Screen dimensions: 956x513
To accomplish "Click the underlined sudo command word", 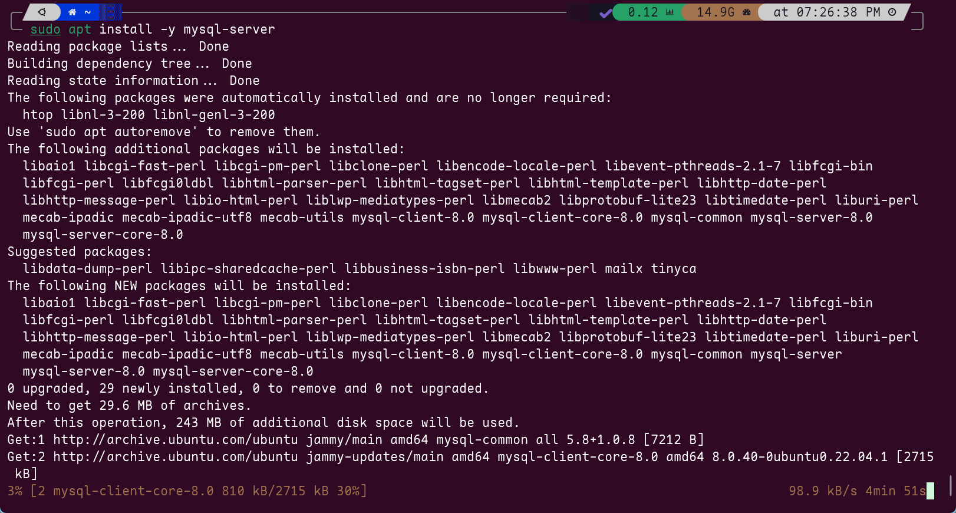I will click(45, 29).
